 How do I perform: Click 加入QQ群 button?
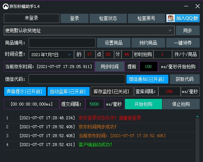[183, 18]
